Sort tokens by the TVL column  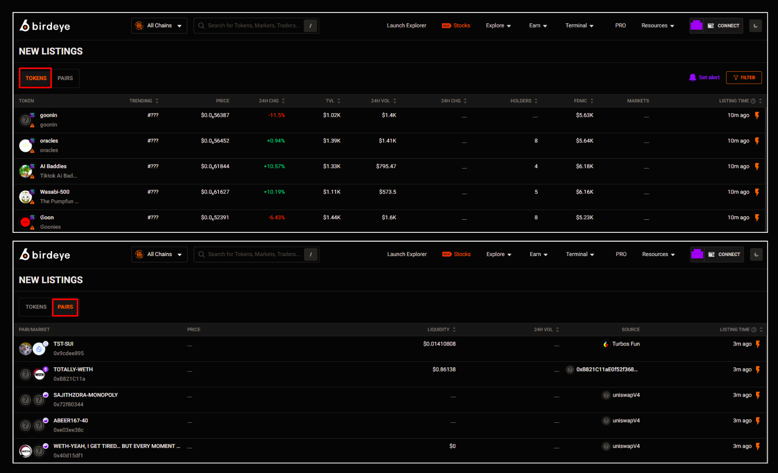[x=333, y=101]
